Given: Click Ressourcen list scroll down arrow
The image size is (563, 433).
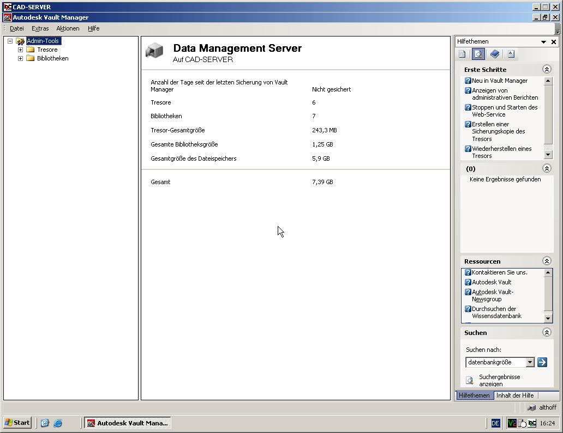Looking at the screenshot, I should click(548, 318).
